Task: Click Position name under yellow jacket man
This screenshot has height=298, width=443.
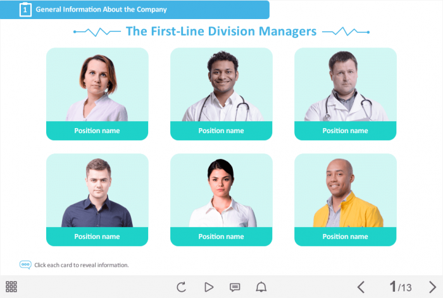Action: coord(346,236)
